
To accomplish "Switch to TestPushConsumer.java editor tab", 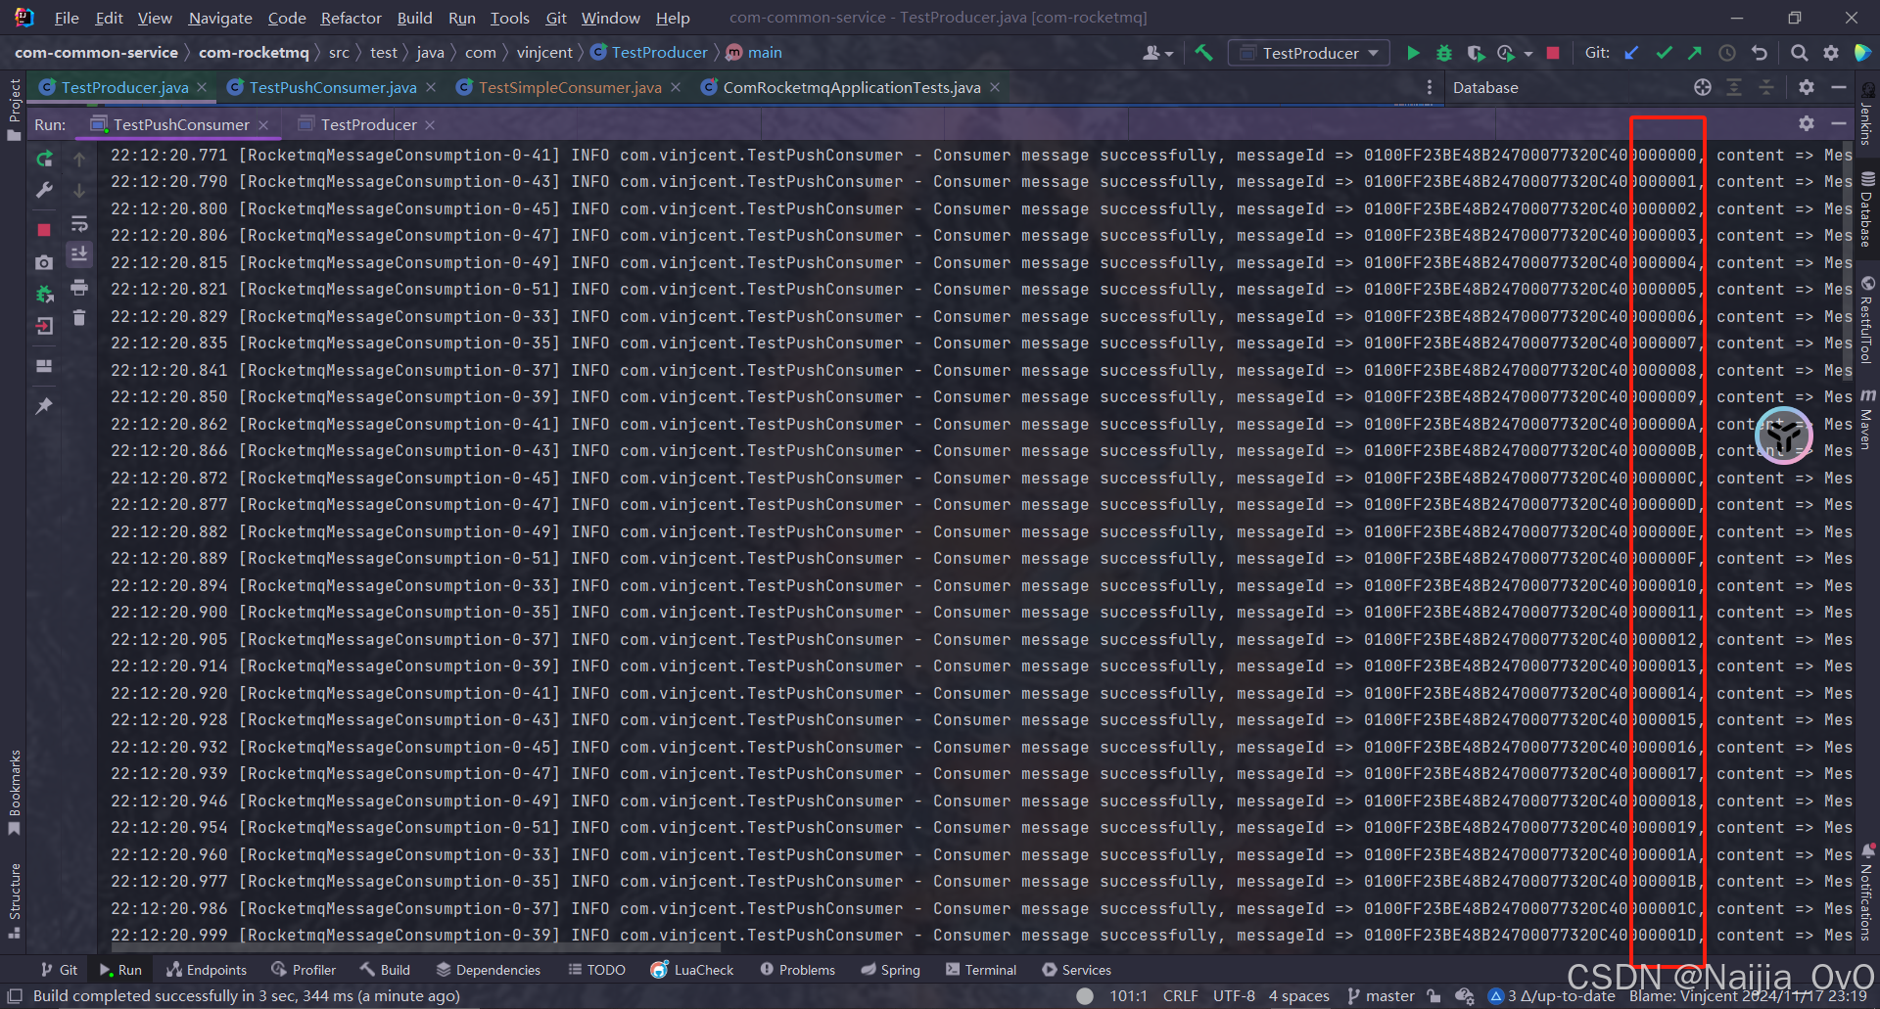I will tap(333, 87).
